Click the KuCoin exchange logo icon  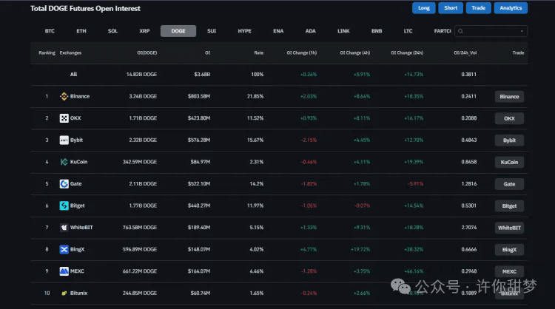[64, 162]
